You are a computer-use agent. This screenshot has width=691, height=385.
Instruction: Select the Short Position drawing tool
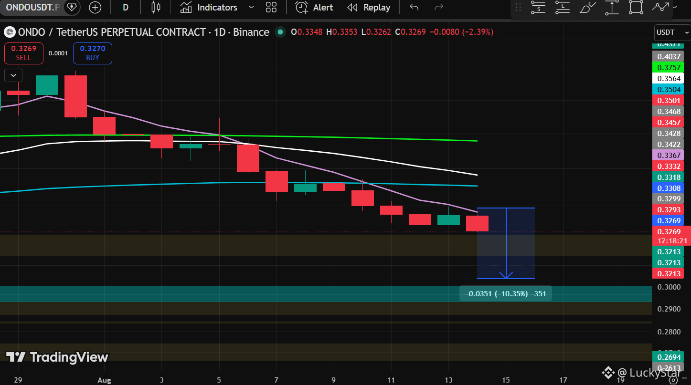(539, 7)
